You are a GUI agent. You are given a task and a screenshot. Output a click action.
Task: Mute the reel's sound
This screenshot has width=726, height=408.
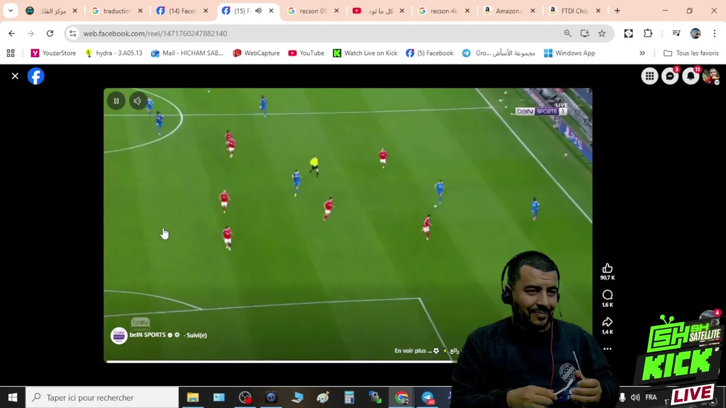pos(137,101)
